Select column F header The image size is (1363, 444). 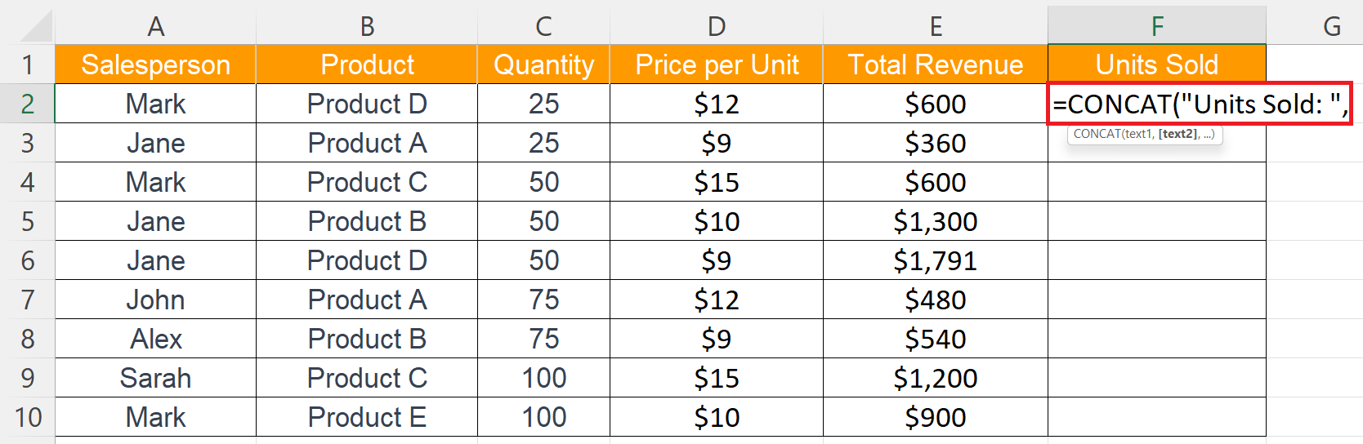pos(1156,27)
